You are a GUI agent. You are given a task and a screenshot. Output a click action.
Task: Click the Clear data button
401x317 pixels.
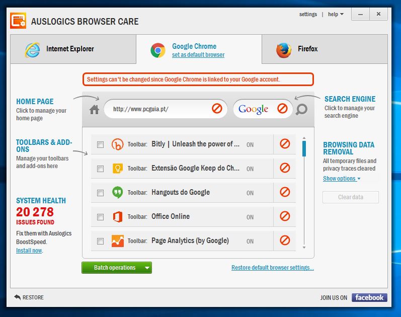(351, 197)
